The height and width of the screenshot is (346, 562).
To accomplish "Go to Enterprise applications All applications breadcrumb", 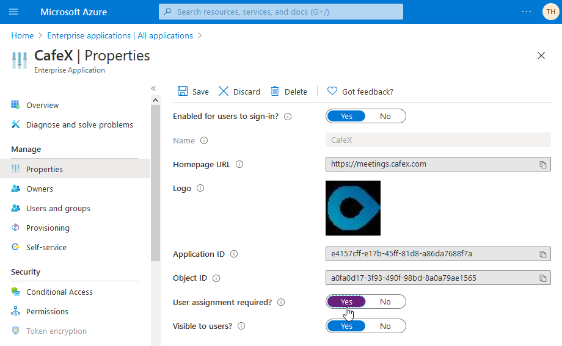I will point(120,35).
